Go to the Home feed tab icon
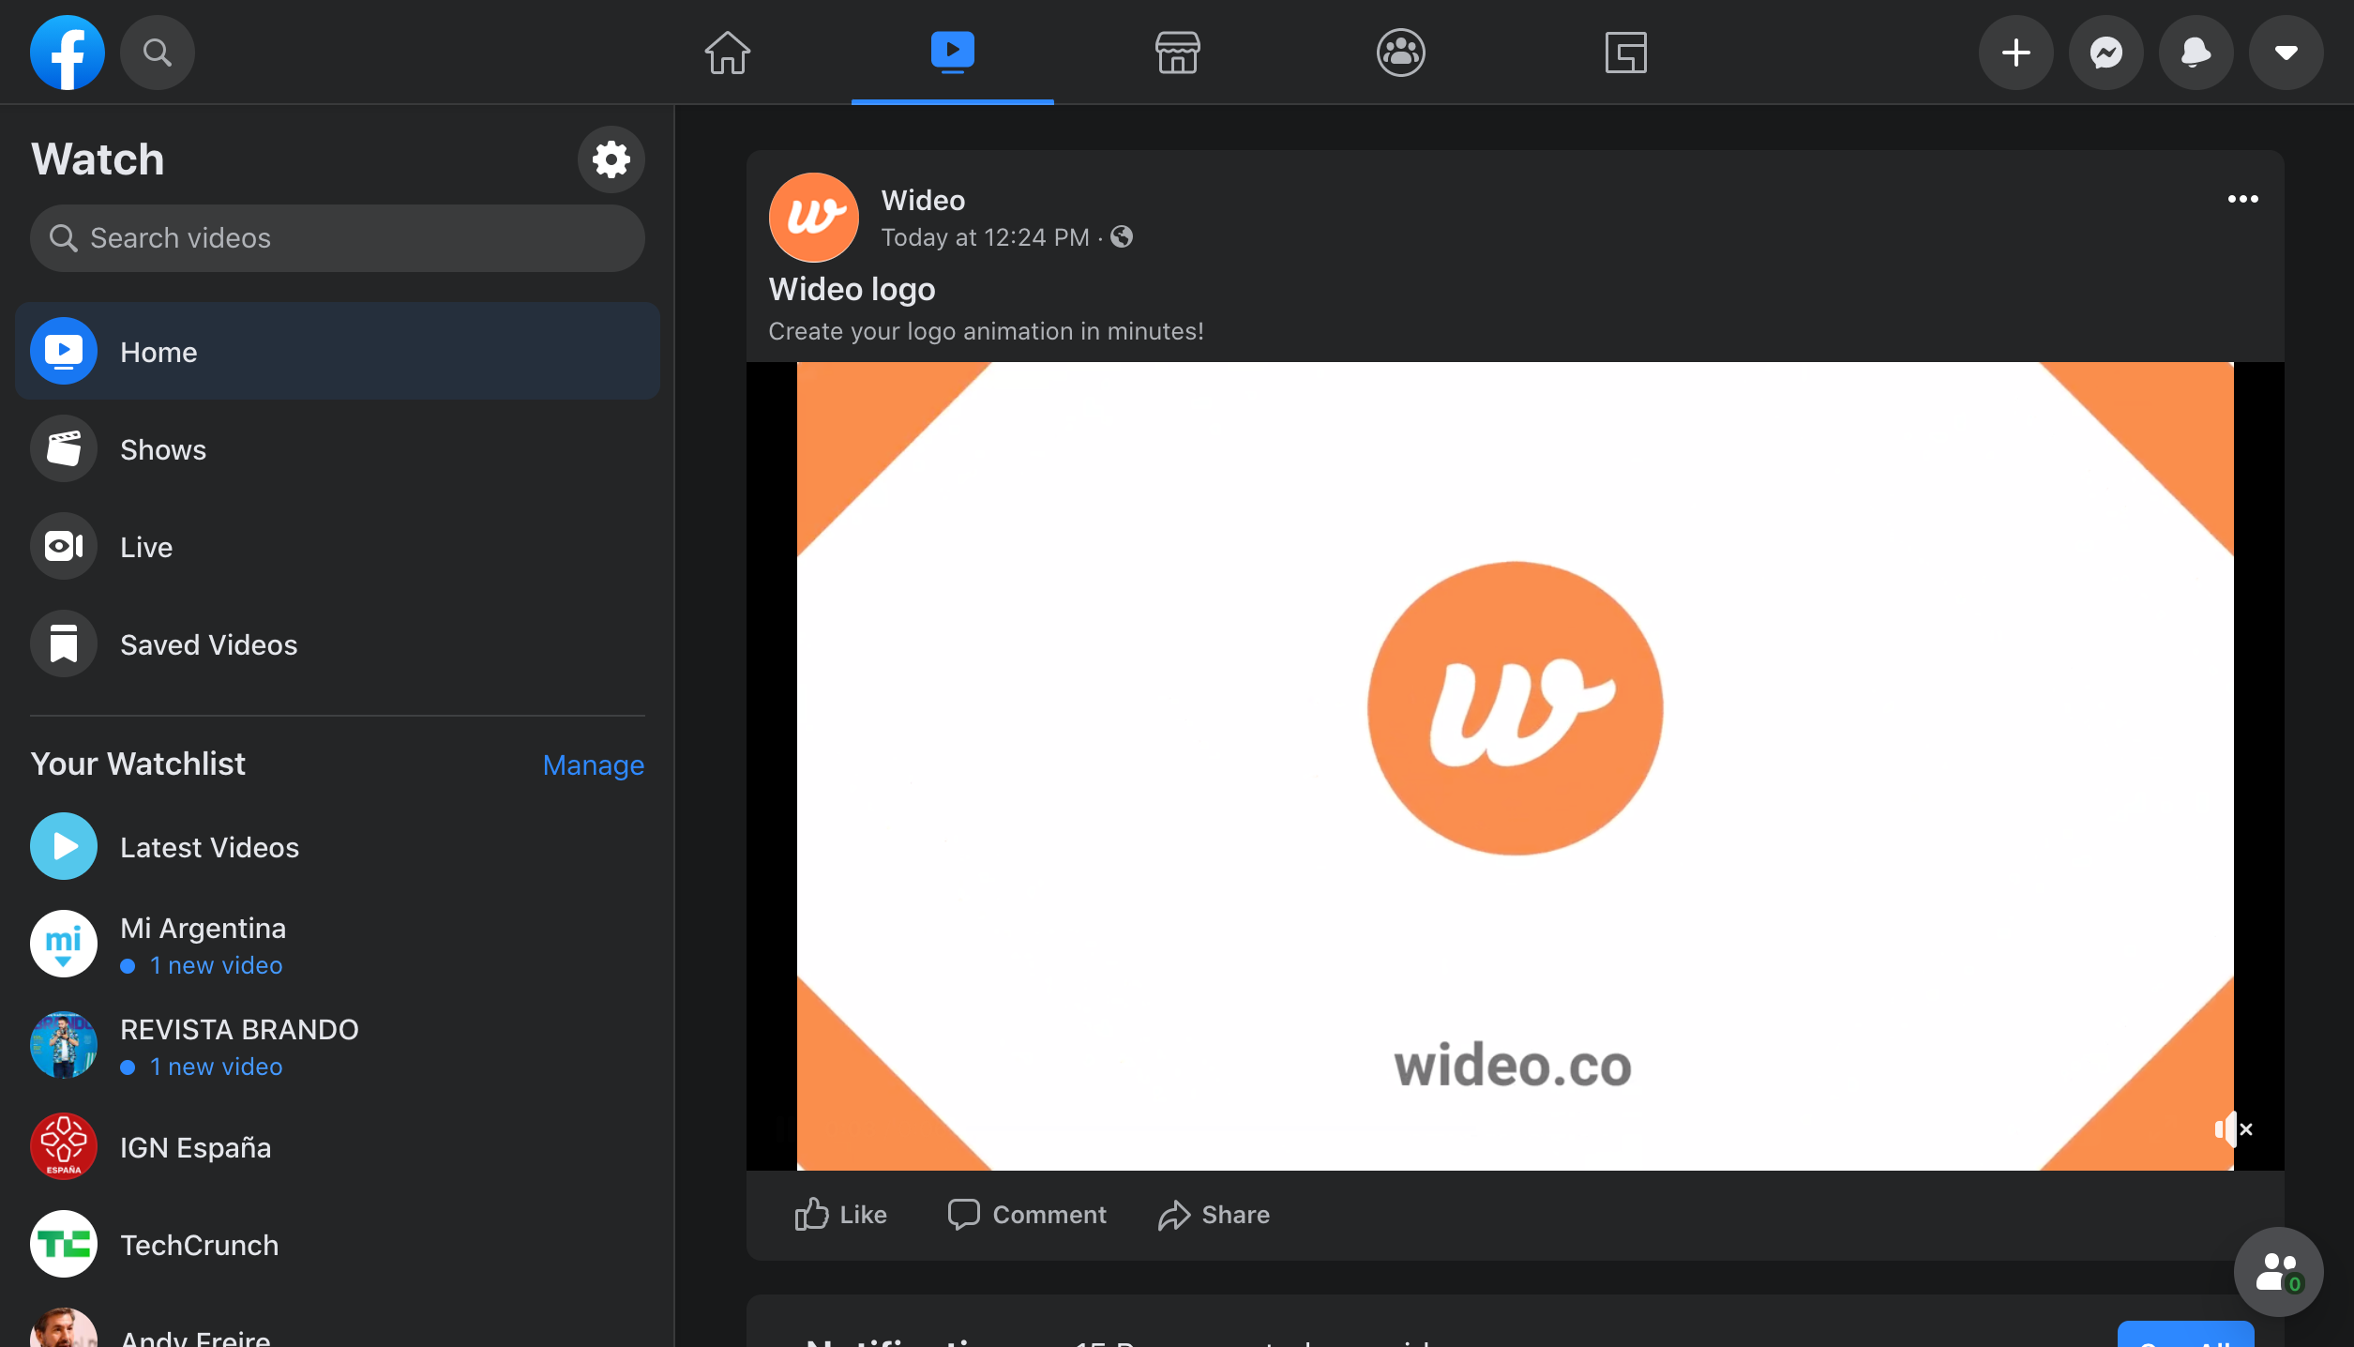 pyautogui.click(x=728, y=53)
